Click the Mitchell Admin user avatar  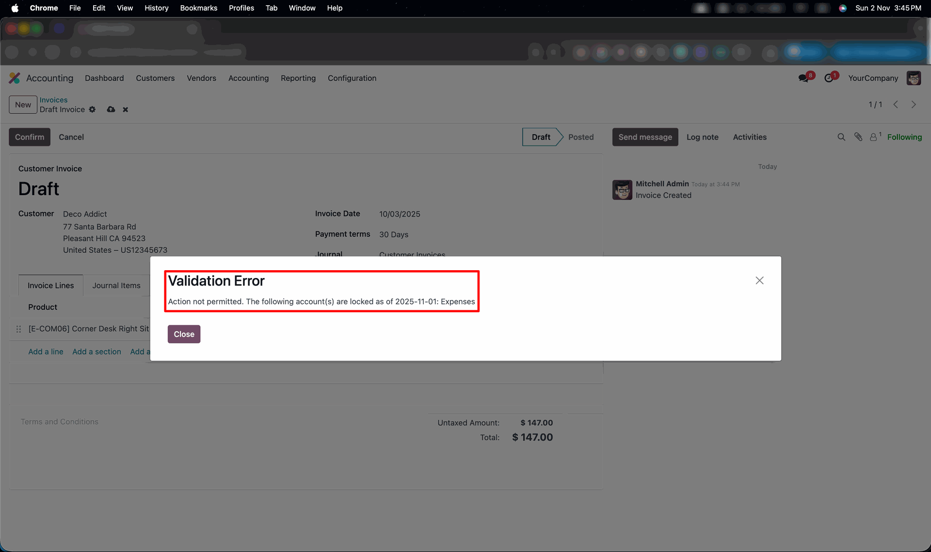(x=914, y=78)
